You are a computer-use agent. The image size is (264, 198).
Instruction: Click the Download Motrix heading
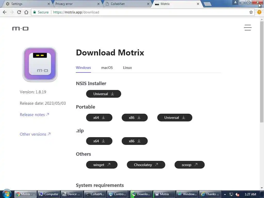110,53
